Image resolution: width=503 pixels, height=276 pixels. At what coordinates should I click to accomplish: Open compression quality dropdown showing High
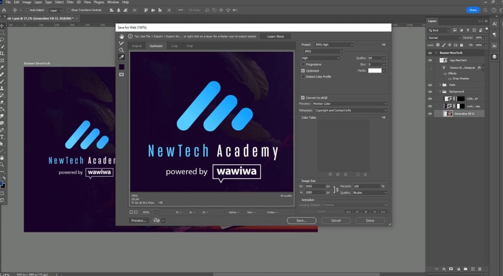(x=320, y=58)
